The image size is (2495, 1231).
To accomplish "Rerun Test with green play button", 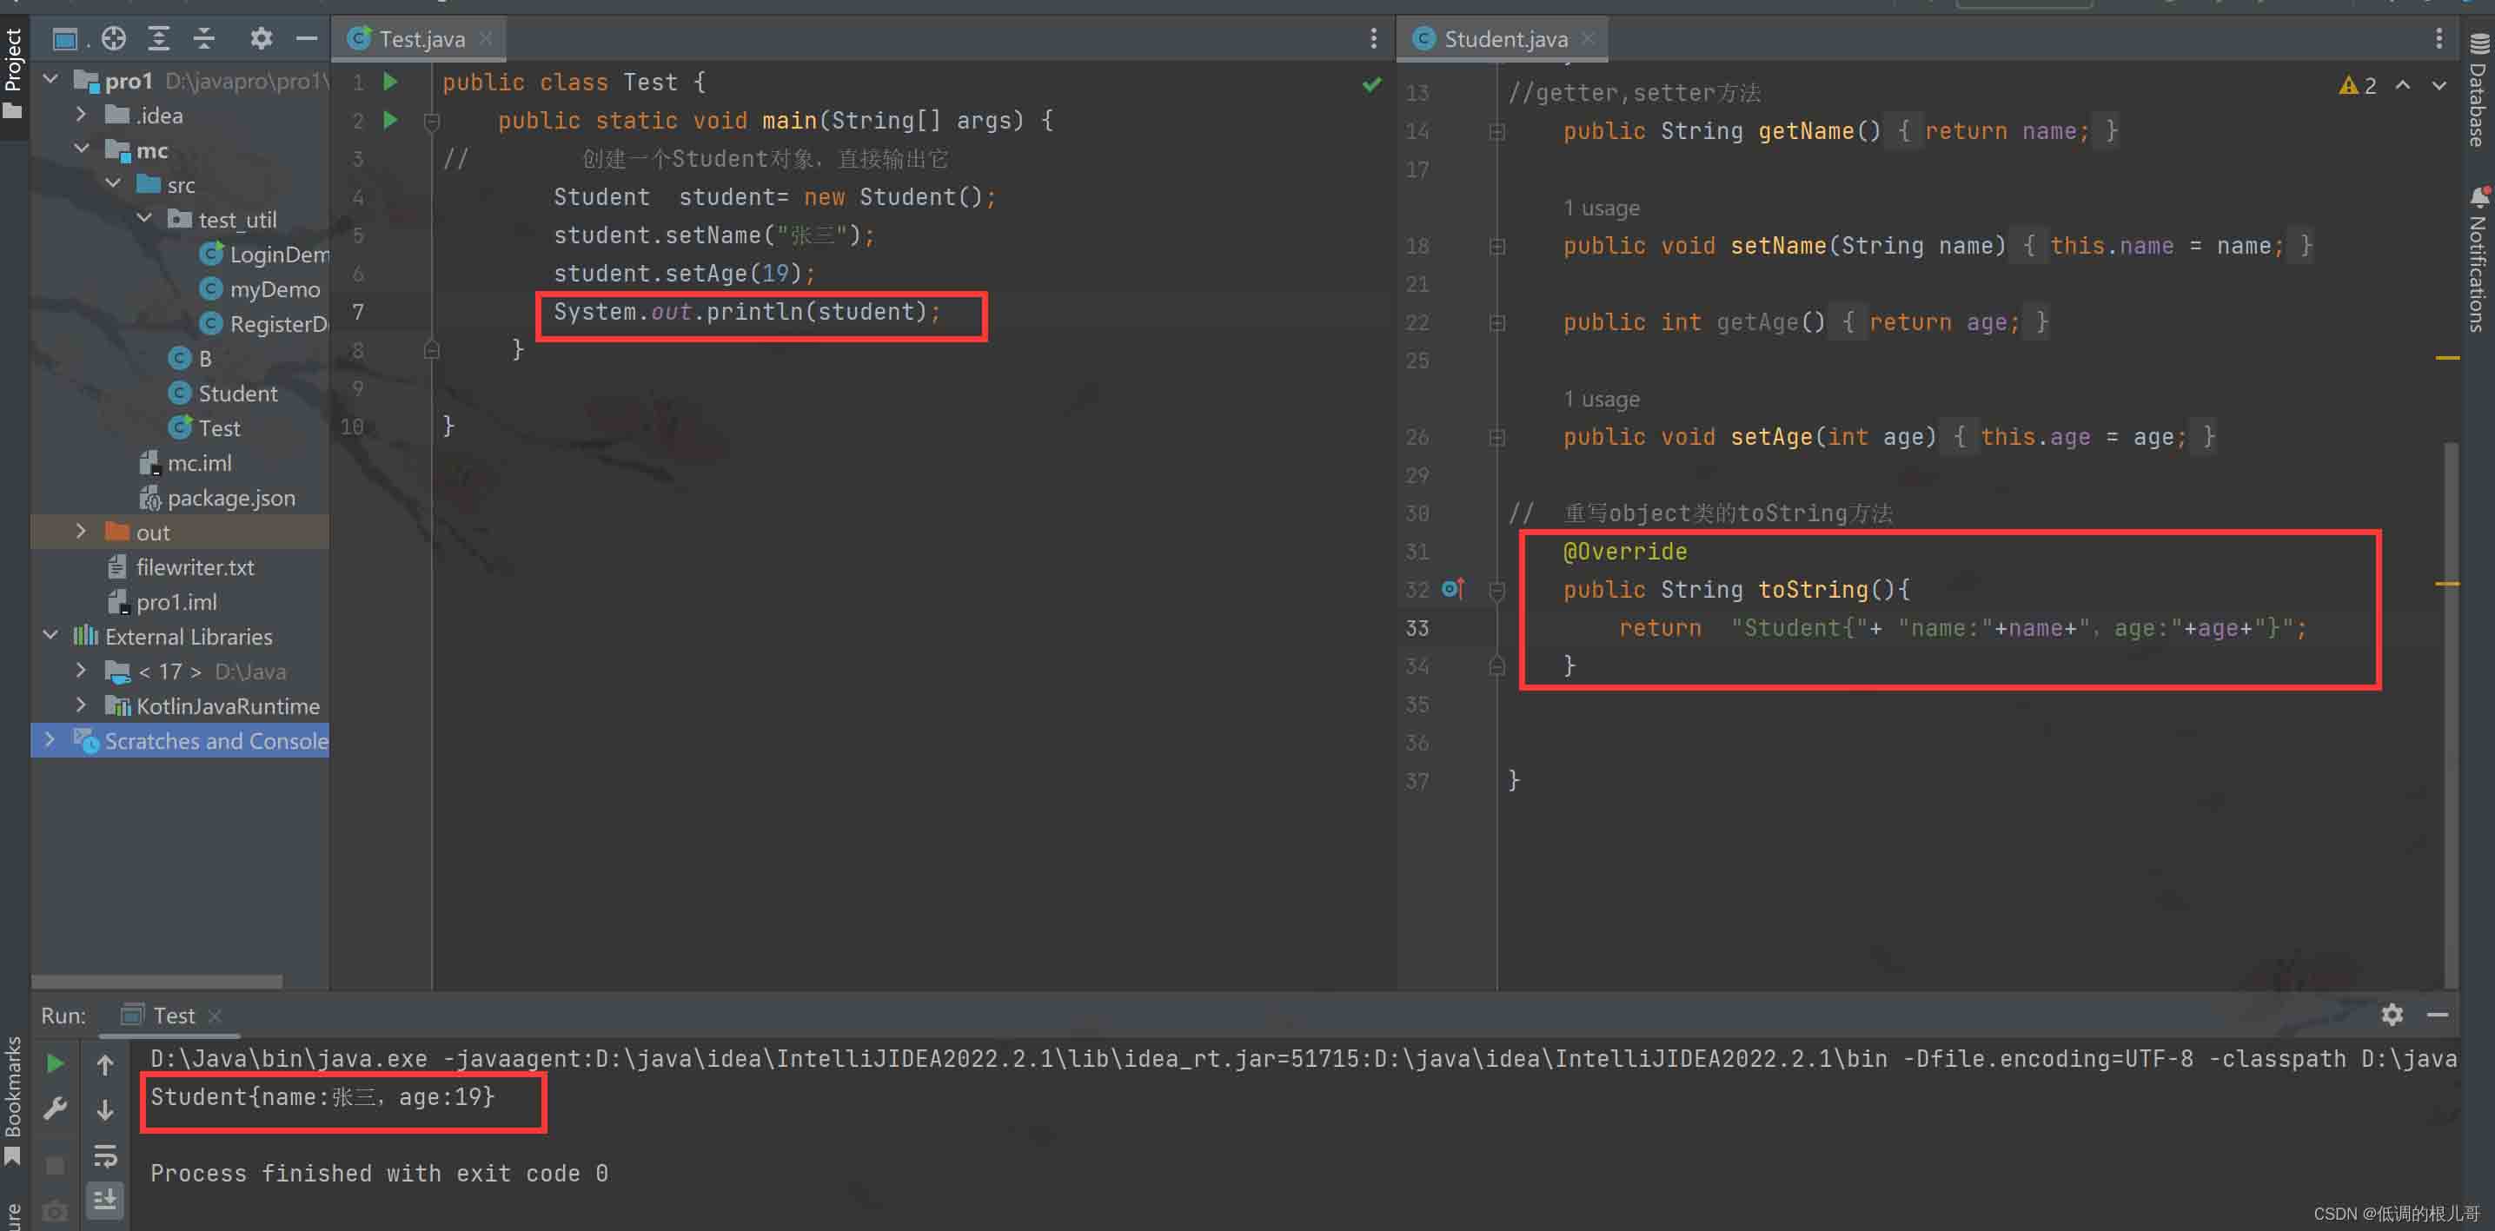I will (56, 1063).
